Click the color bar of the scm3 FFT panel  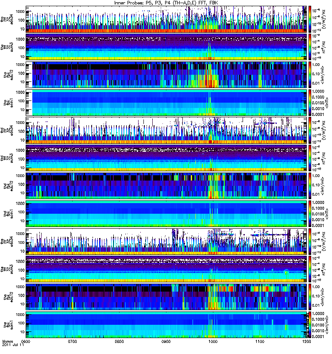(309, 269)
